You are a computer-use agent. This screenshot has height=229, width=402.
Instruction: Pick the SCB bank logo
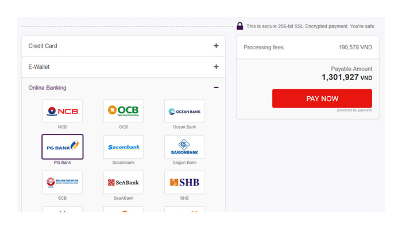tap(63, 182)
